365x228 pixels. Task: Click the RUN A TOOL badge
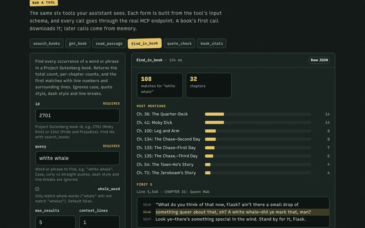tap(44, 3)
